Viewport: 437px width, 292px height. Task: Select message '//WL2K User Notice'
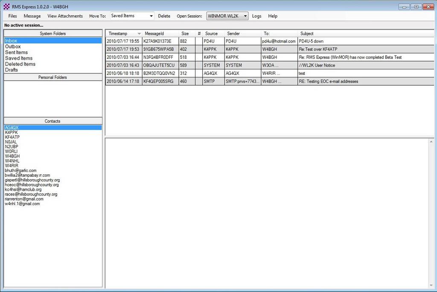(x=270, y=66)
